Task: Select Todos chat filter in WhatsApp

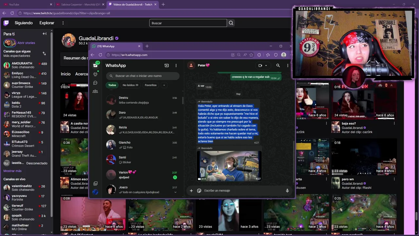Action: point(112,85)
